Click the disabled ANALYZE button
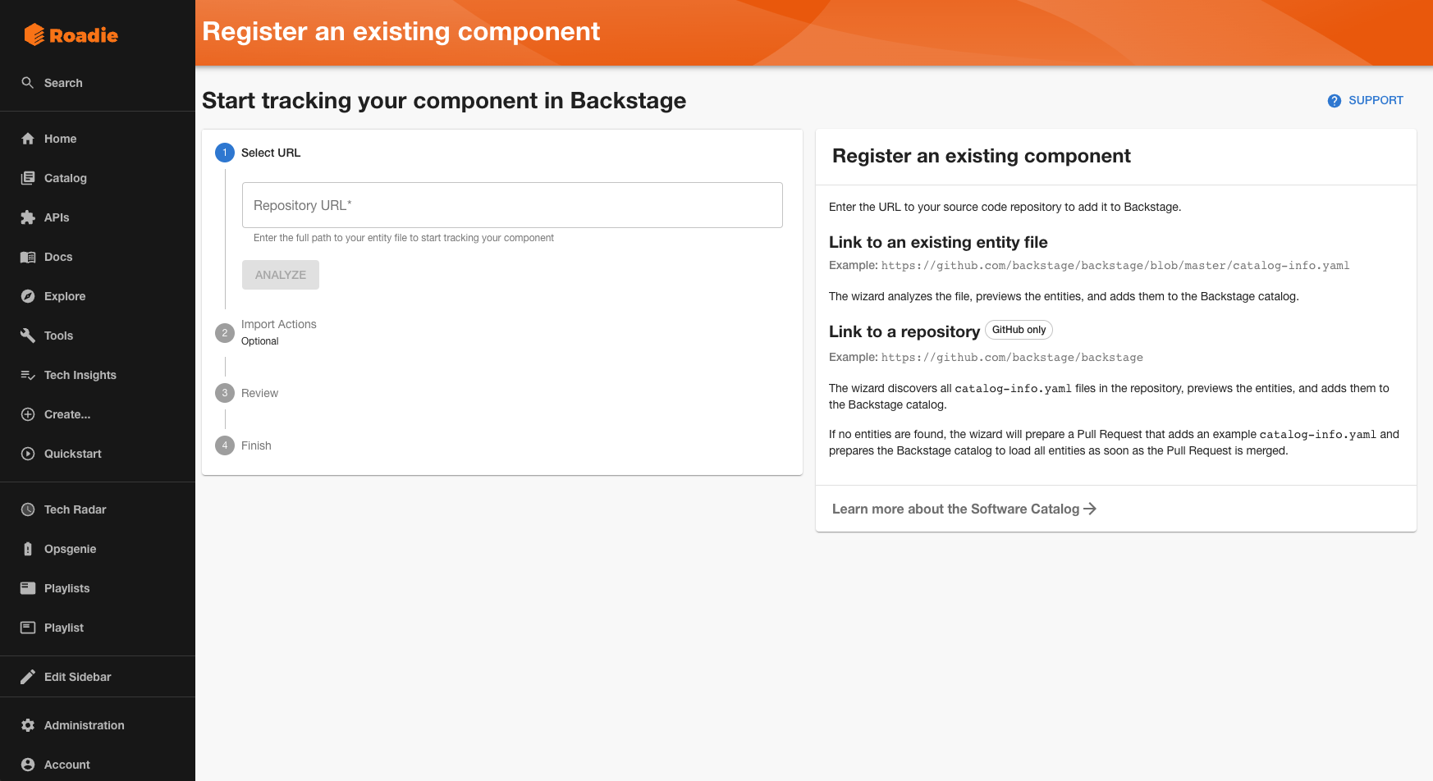 click(x=281, y=275)
